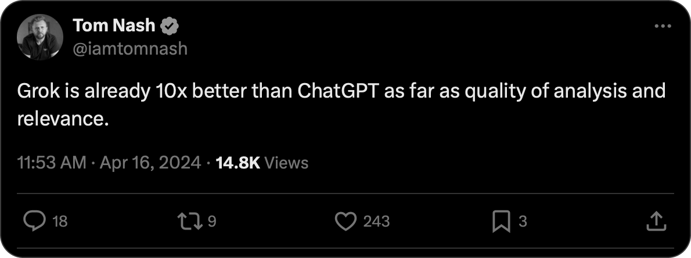Click the Views label
Viewport: 691px width, 258px height.
point(286,163)
